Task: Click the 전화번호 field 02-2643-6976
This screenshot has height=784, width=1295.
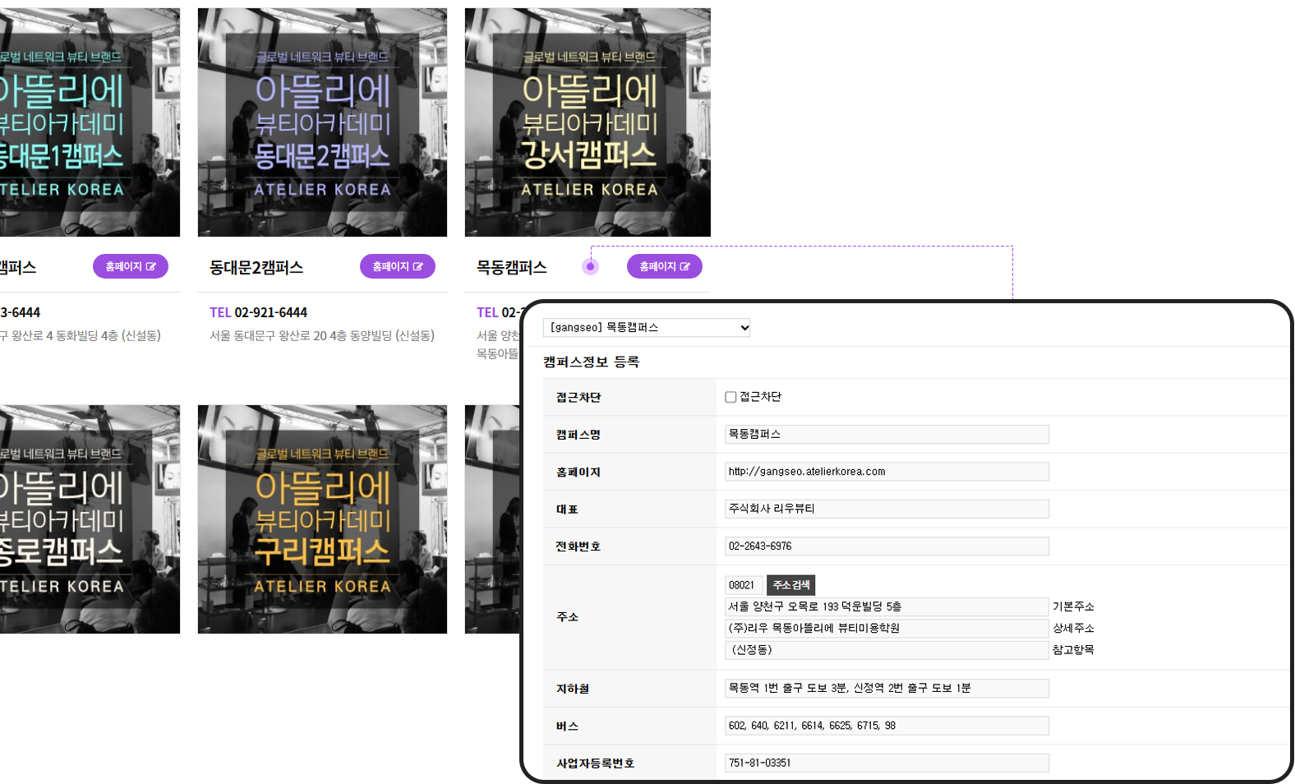Action: pos(887,546)
